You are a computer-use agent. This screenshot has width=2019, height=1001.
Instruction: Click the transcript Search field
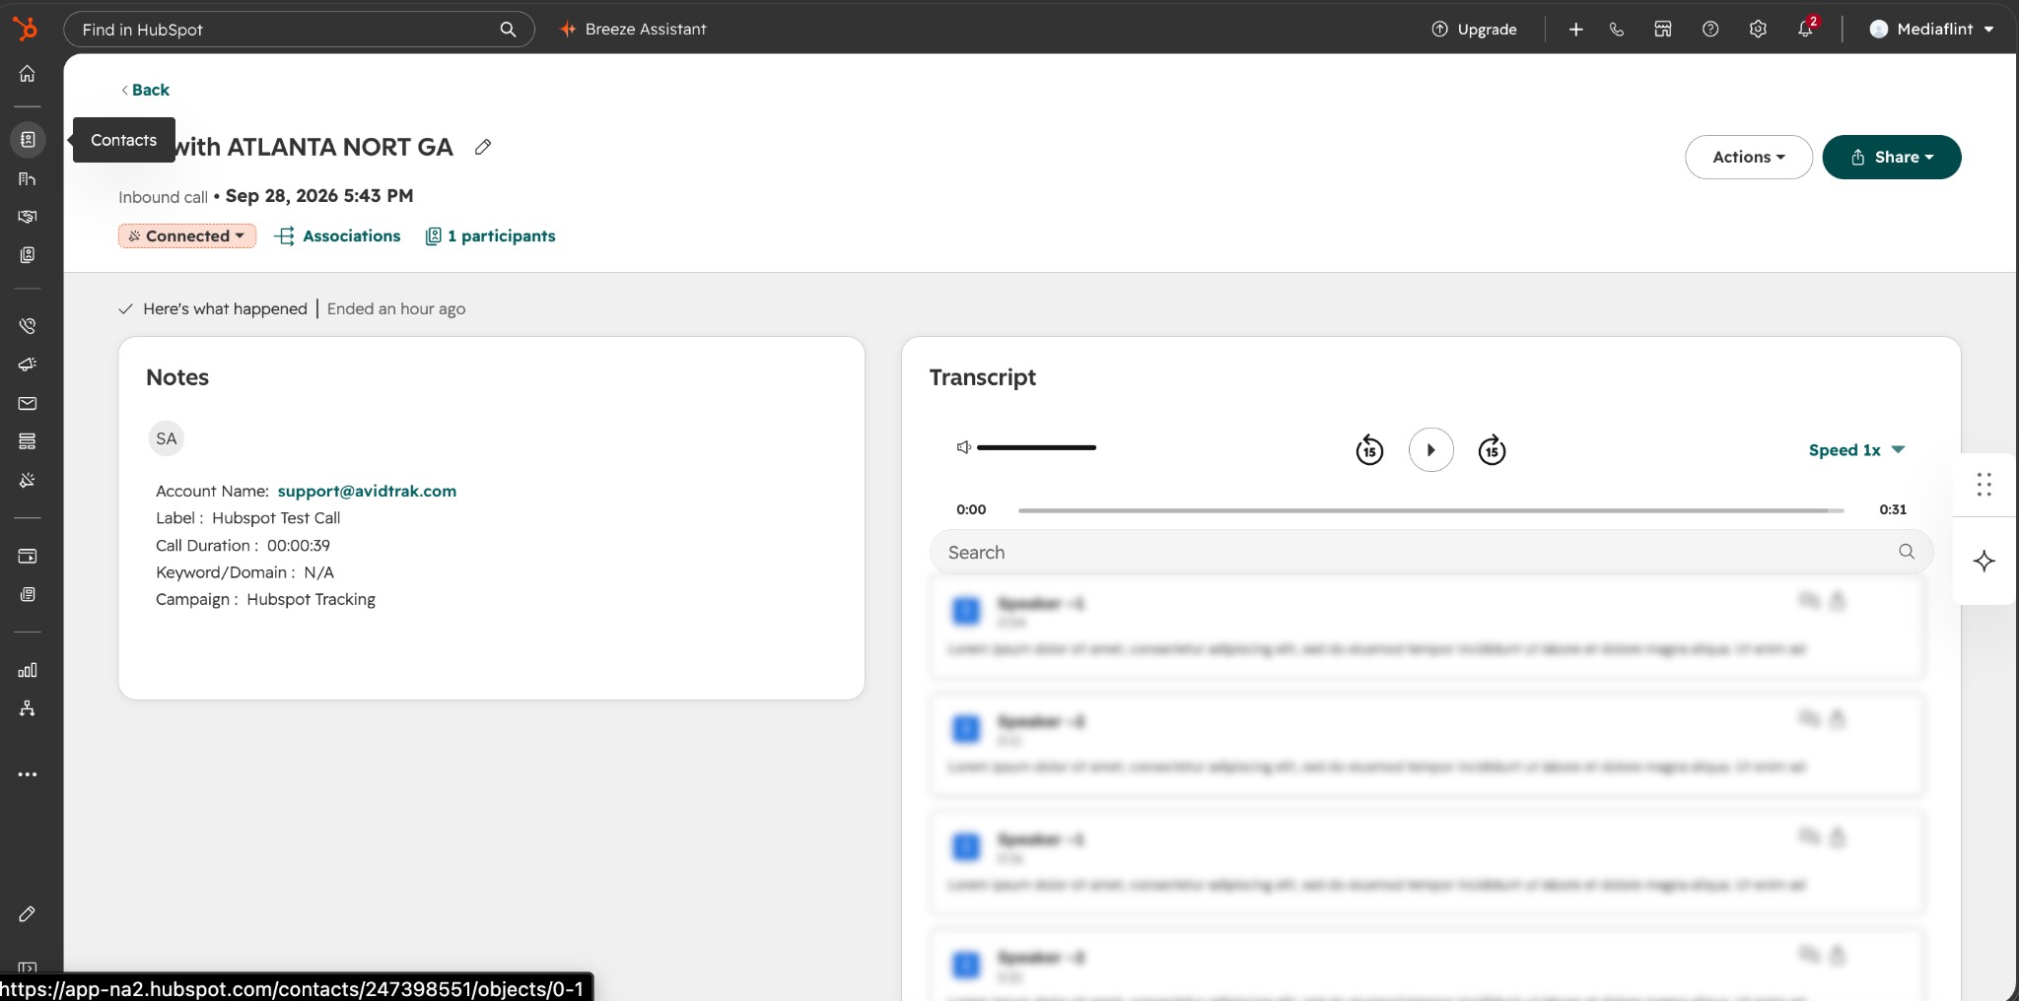(1430, 553)
